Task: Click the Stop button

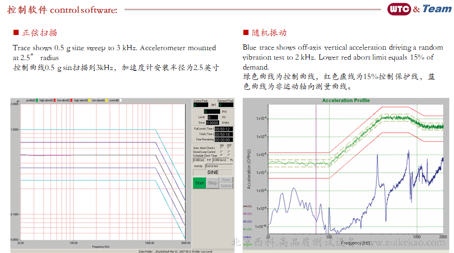Action: 212,183
